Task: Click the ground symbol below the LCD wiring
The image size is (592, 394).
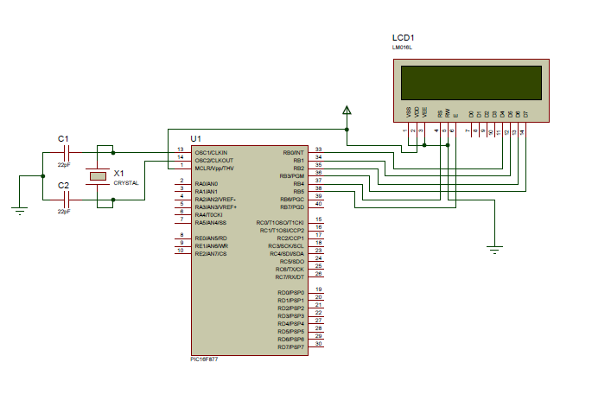Action: tap(494, 250)
